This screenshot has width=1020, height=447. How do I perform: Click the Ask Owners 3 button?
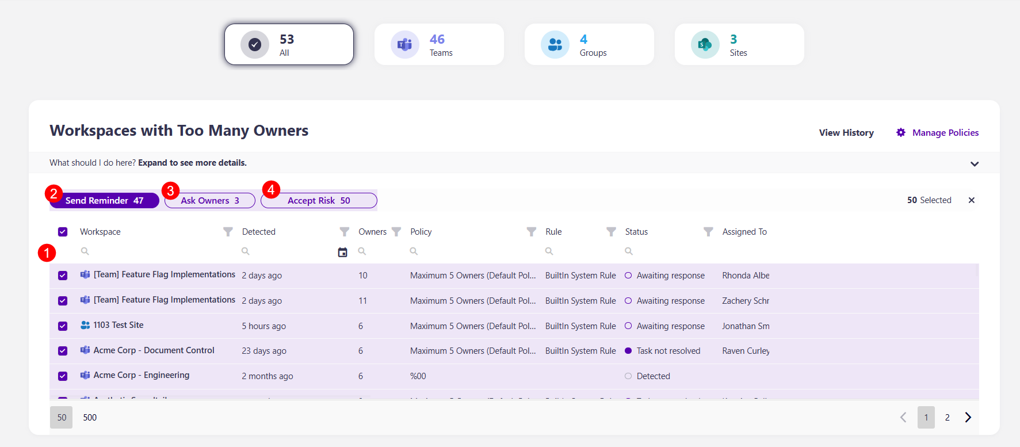click(210, 200)
